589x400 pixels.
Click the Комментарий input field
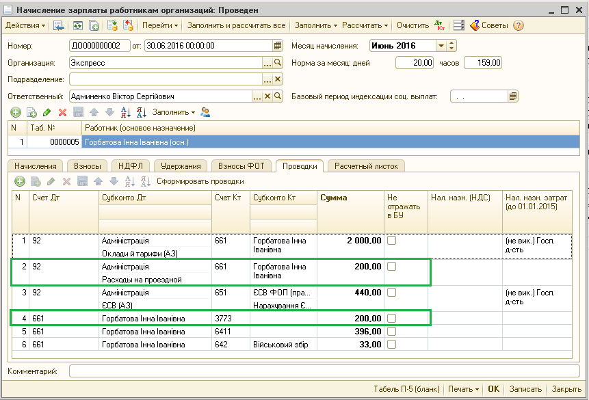[x=324, y=371]
